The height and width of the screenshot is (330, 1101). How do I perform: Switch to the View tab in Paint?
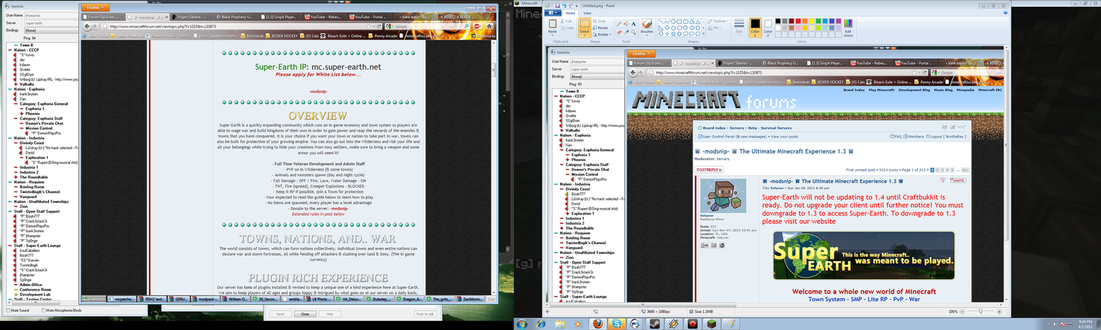tap(587, 13)
